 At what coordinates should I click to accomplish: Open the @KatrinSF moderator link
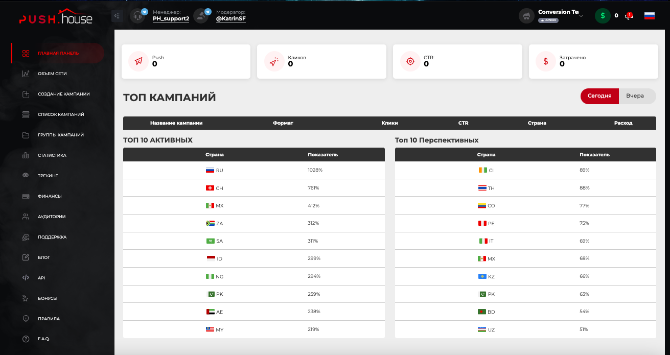point(231,19)
